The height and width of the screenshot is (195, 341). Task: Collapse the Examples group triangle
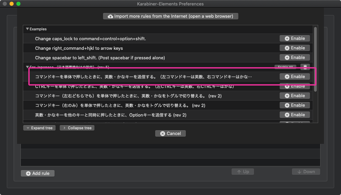click(27, 29)
